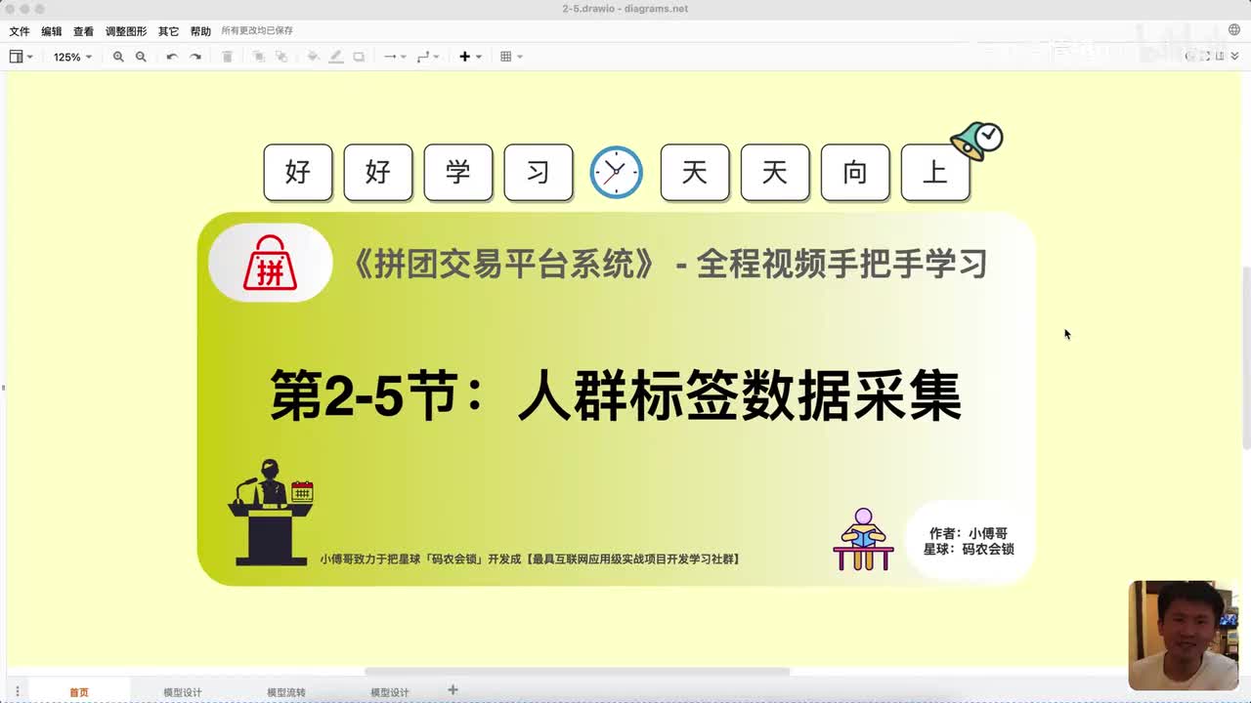Click the presenter webcam thumbnail

click(1184, 636)
